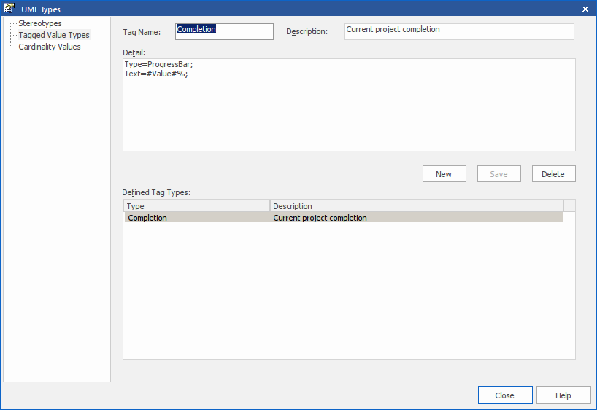Viewport: 597px width, 410px height.
Task: Click the UML Types title bar icon
Action: [x=10, y=9]
